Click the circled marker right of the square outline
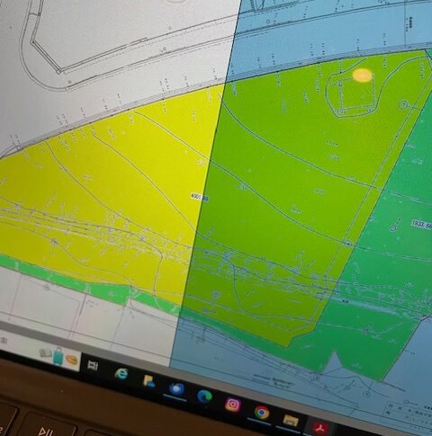The height and width of the screenshot is (436, 432). (x=403, y=104)
